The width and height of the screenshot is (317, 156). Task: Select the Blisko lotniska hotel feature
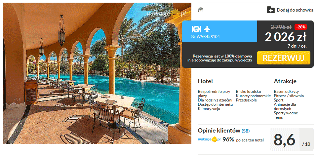pos(248,92)
